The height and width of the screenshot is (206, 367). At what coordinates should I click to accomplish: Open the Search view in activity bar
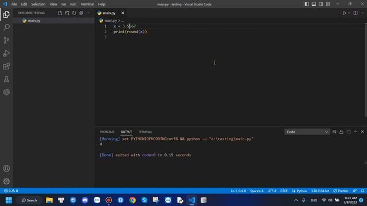[x=6, y=27]
